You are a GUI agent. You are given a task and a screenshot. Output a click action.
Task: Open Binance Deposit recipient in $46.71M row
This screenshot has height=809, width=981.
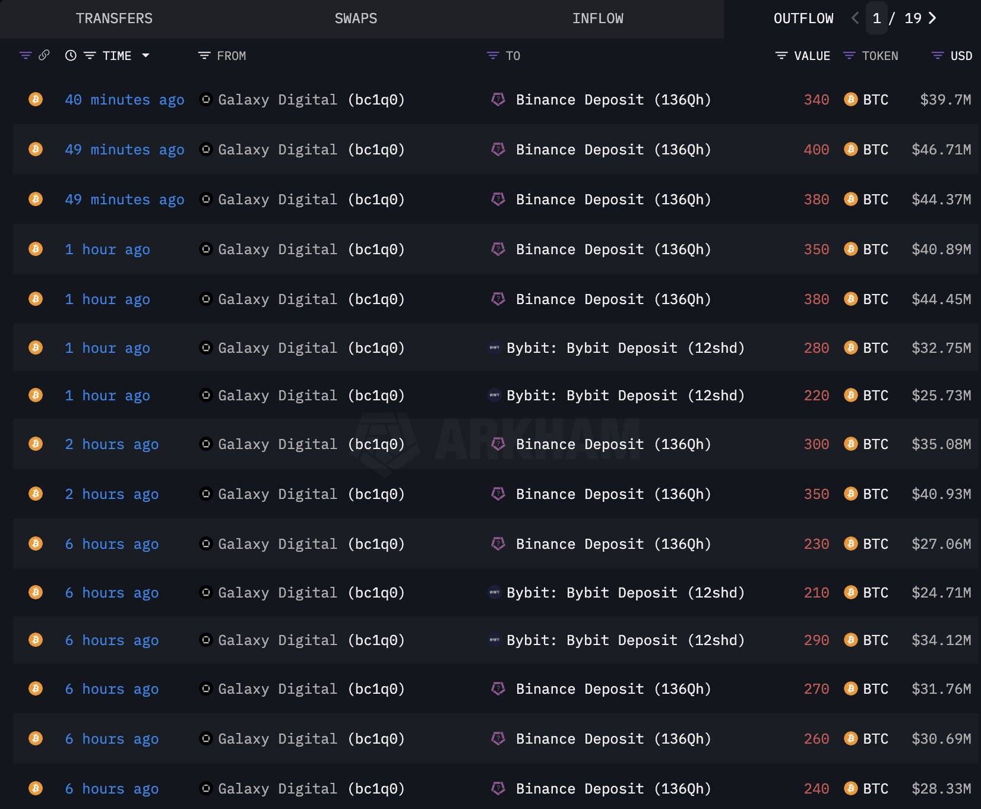[x=613, y=150]
